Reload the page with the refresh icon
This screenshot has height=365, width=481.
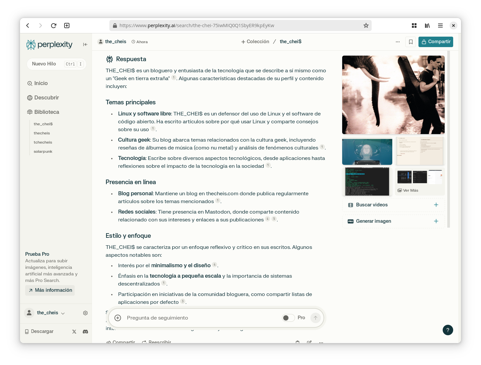pyautogui.click(x=54, y=26)
